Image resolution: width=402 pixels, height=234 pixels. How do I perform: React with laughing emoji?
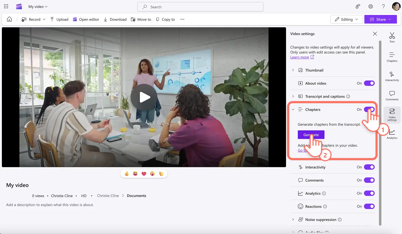135,174
